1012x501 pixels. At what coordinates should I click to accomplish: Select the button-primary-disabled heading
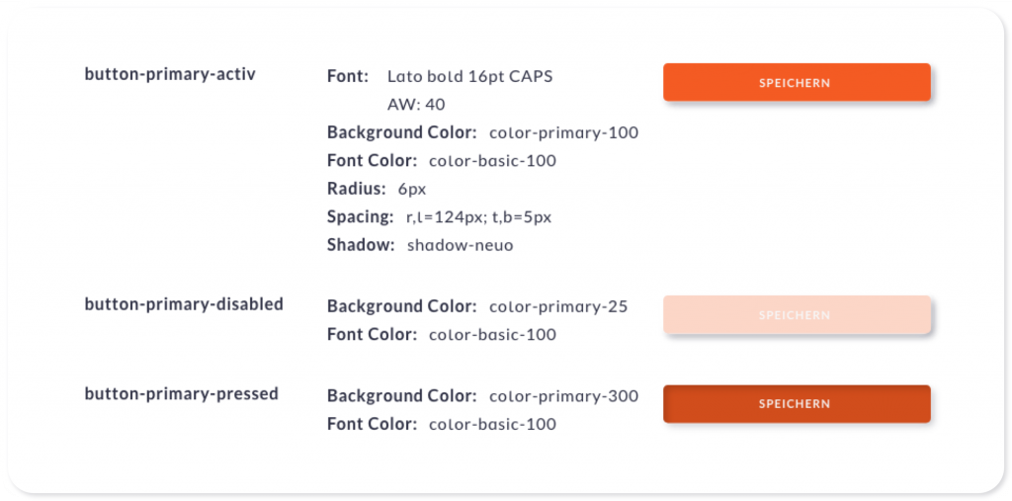(x=184, y=304)
